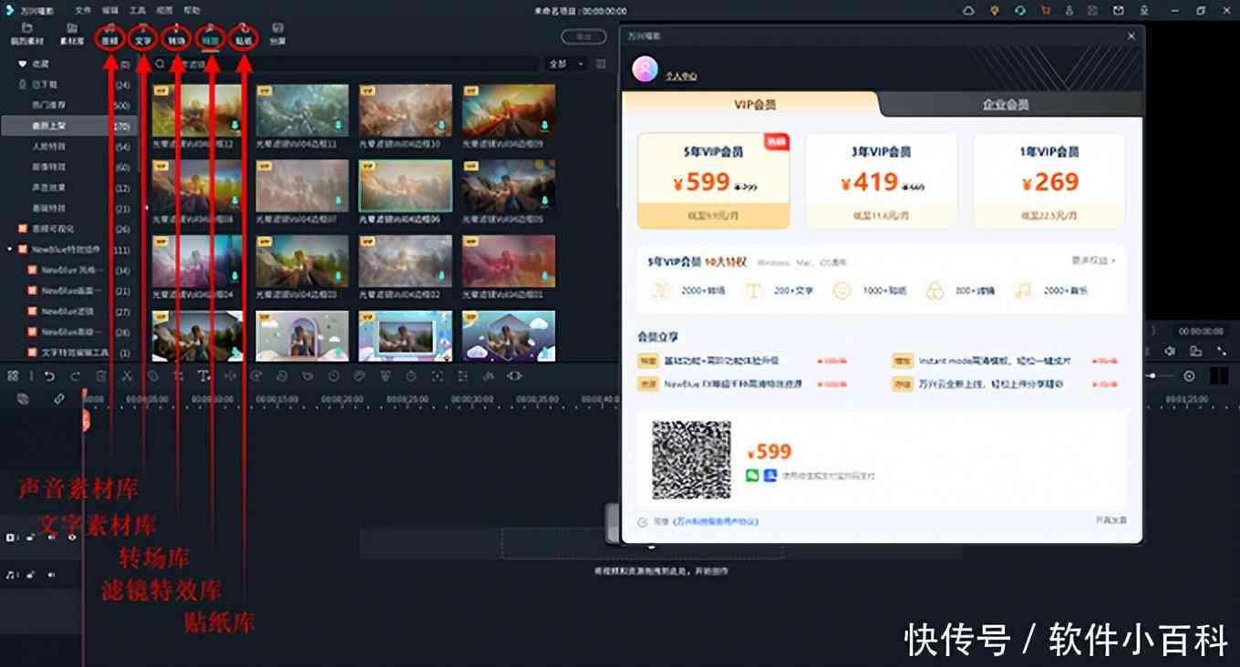Open the 帮助 menu
This screenshot has width=1240, height=667.
(x=191, y=10)
